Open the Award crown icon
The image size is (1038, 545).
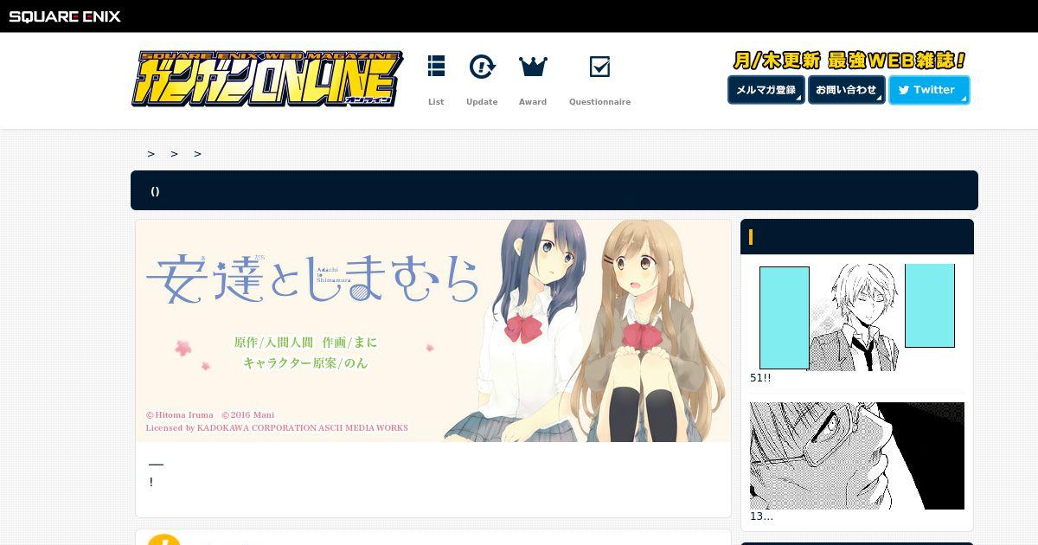533,67
